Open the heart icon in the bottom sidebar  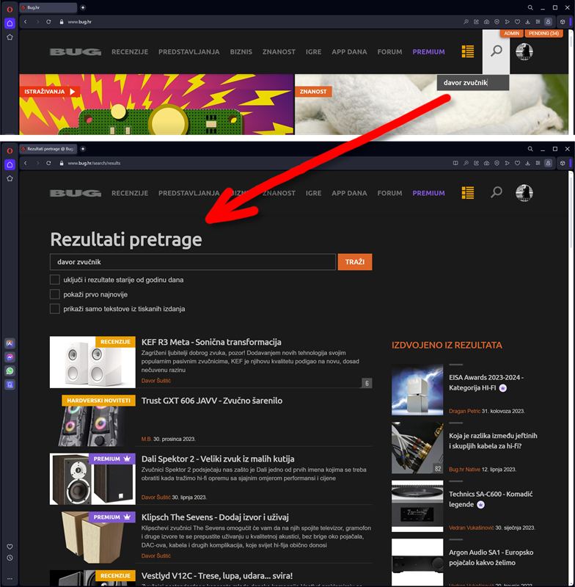tap(10, 547)
